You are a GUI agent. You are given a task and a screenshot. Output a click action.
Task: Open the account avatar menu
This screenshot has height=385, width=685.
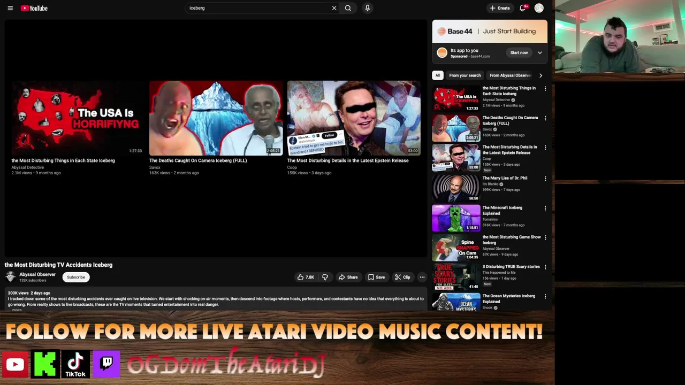tap(539, 8)
